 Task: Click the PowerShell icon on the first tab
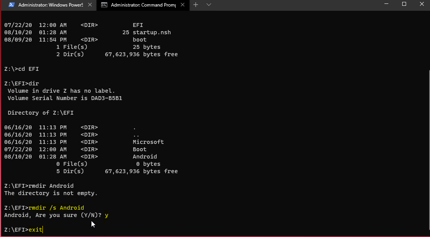[12, 5]
